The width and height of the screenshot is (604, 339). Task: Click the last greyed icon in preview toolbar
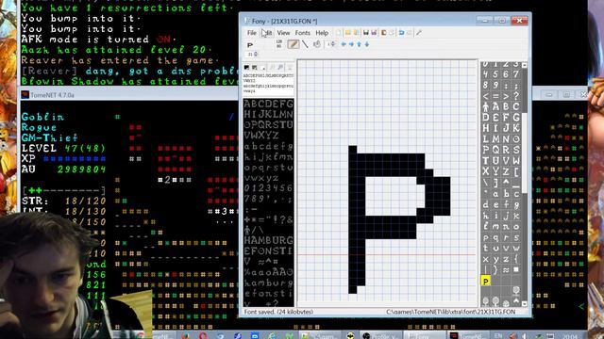coord(290,67)
